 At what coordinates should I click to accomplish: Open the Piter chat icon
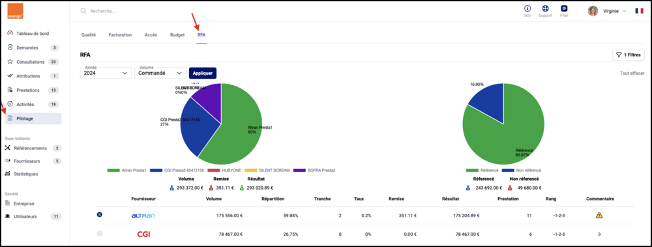[x=564, y=8]
